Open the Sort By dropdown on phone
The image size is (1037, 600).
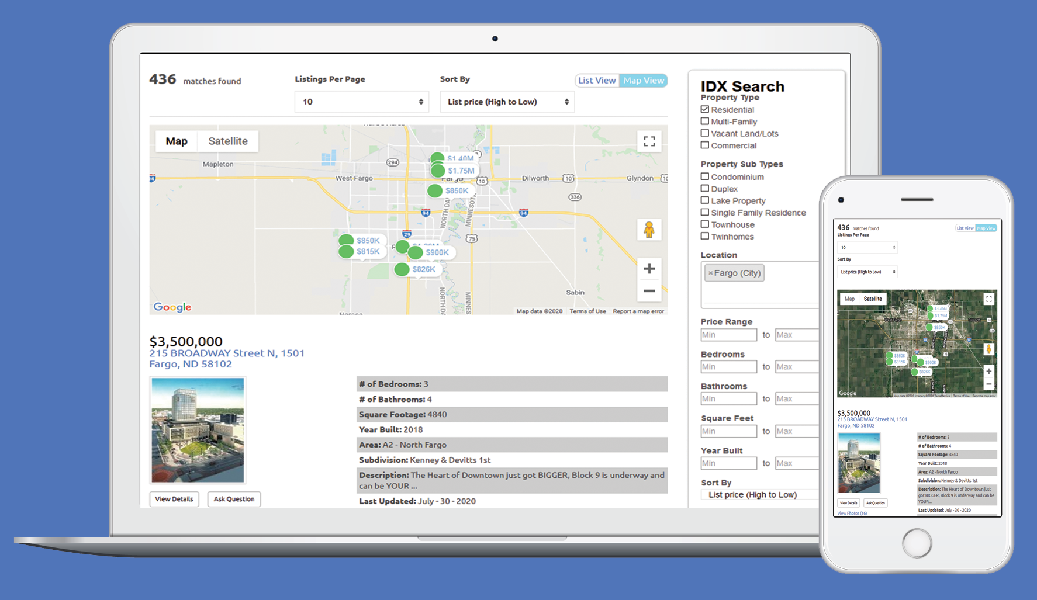(x=867, y=272)
